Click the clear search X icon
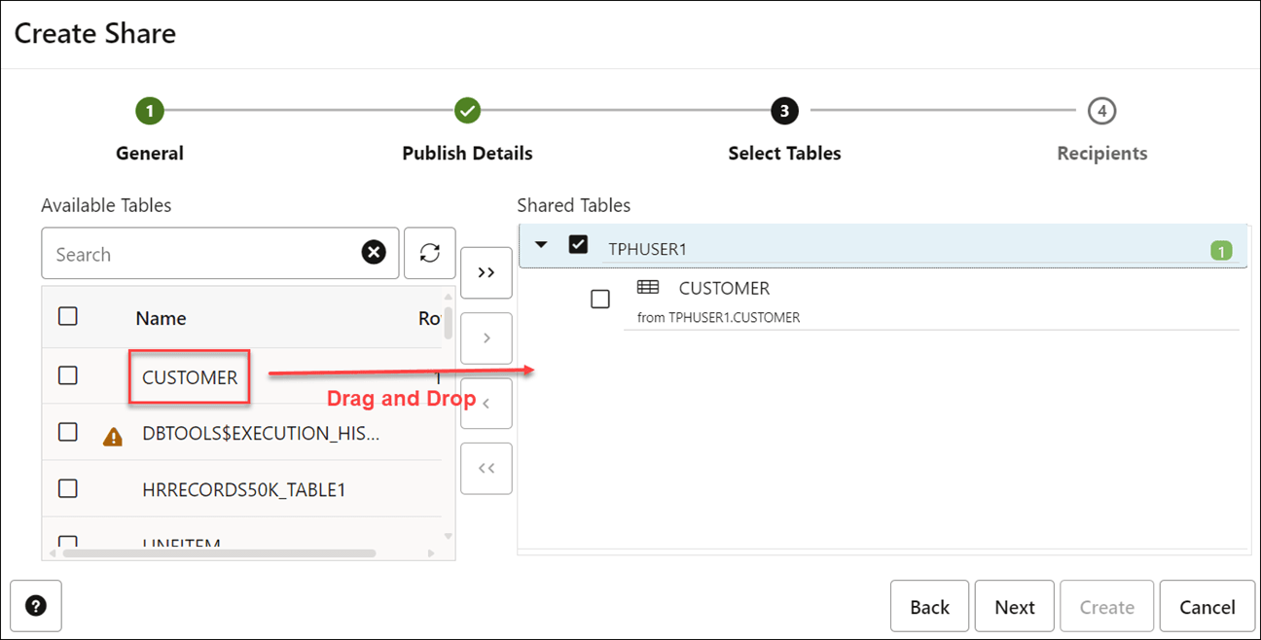The image size is (1261, 640). 374,253
